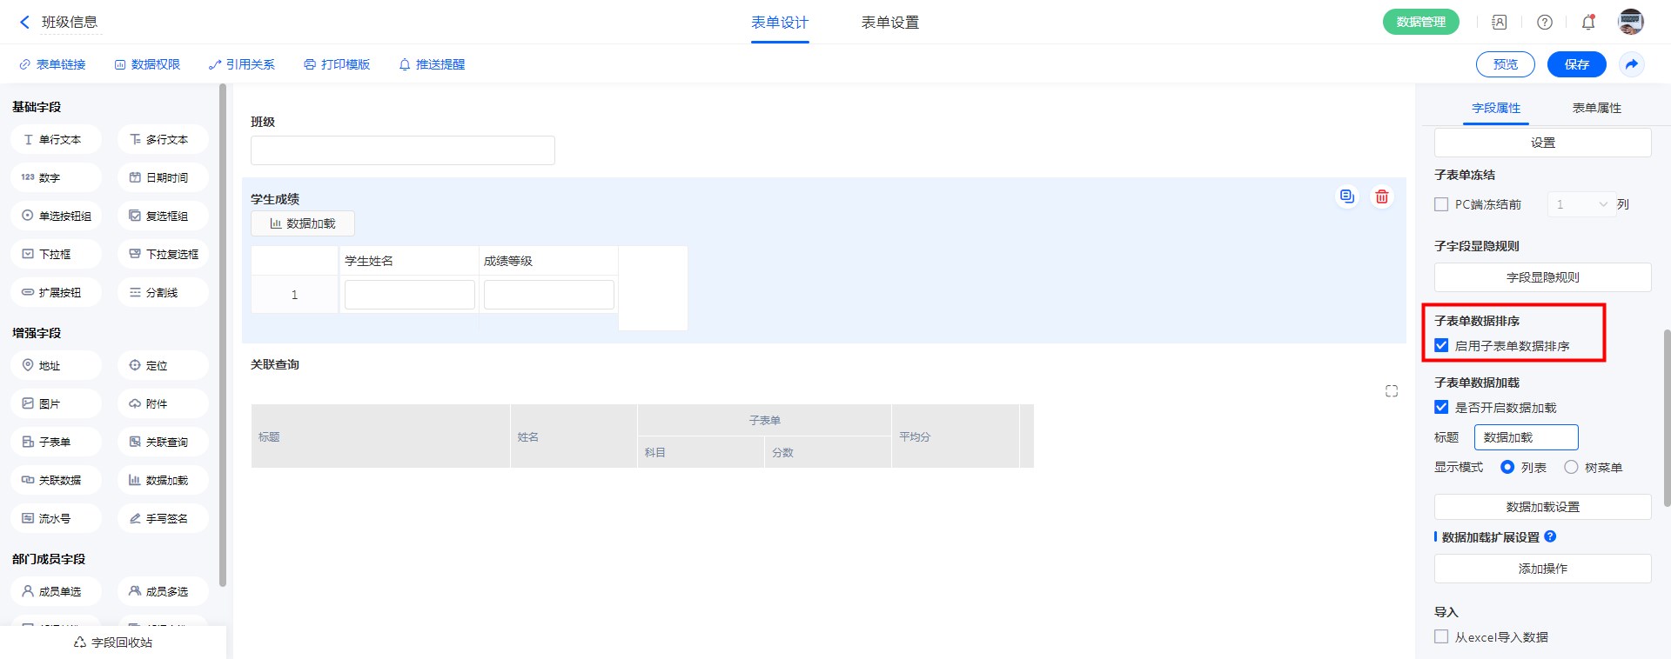
Task: Click the 数据加载扩展设置 help tooltip icon
Action: (x=1550, y=537)
